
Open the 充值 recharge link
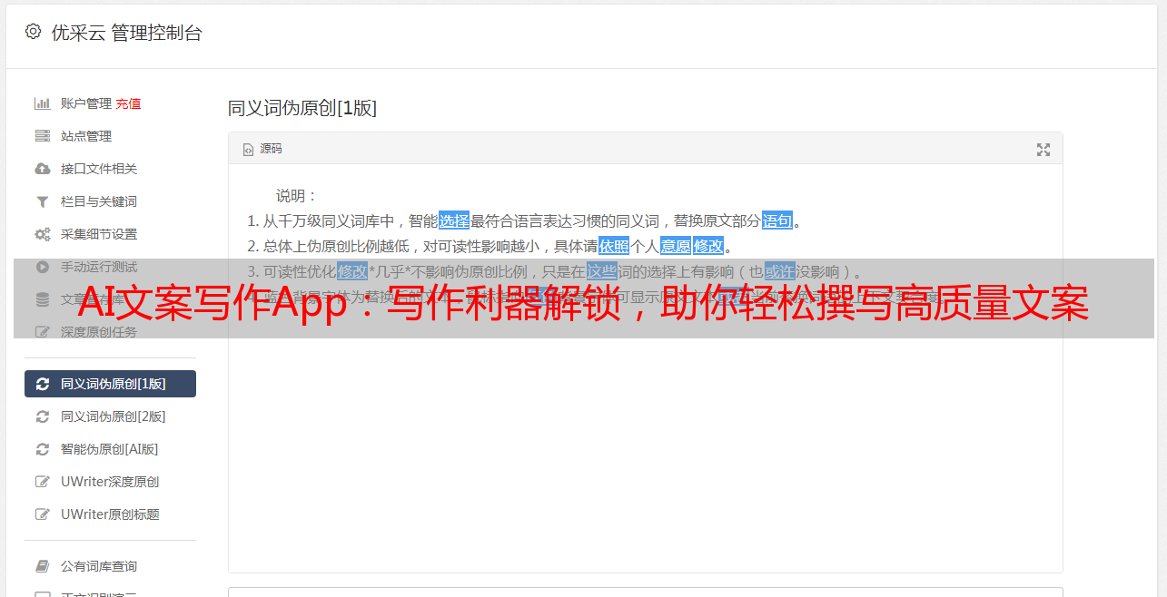(x=128, y=103)
